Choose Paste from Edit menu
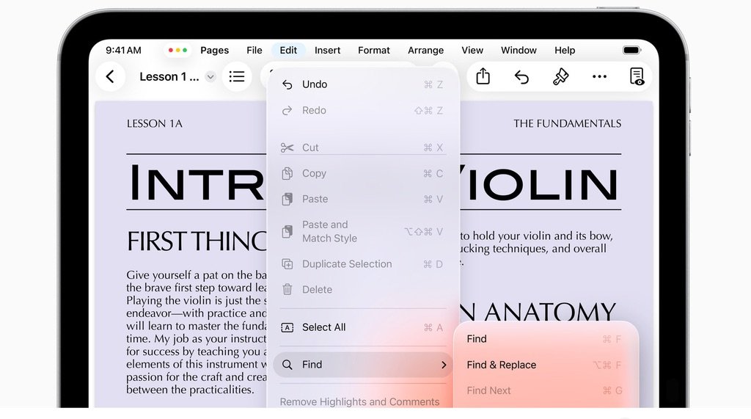 pyautogui.click(x=362, y=199)
